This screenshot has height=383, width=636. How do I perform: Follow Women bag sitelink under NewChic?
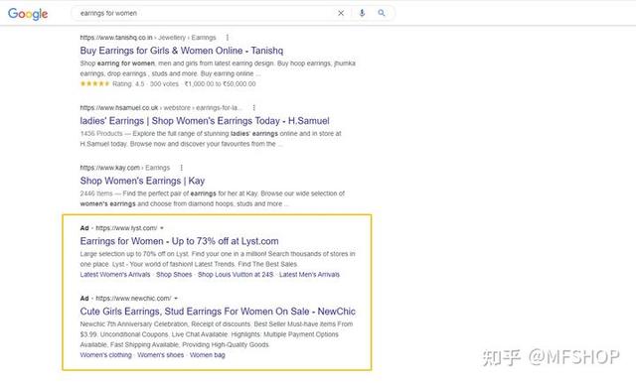tap(208, 355)
